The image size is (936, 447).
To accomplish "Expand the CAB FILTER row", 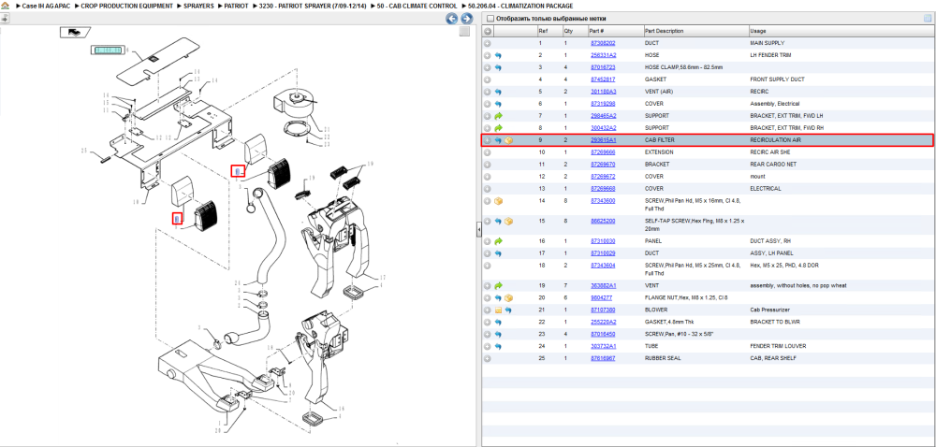I will click(x=488, y=140).
